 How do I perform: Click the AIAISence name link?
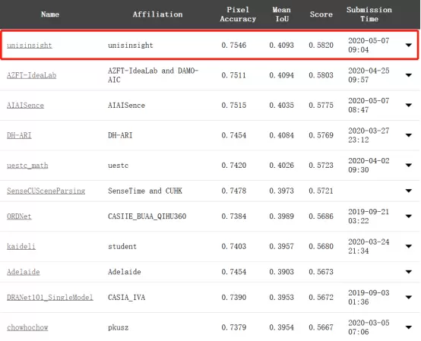coord(25,105)
